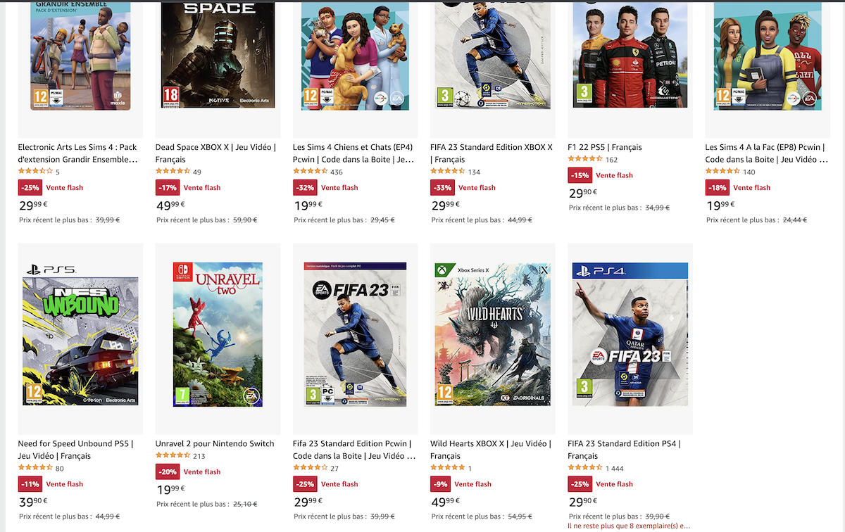Click the F1 22 PS5 cover image
This screenshot has height=532, width=845.
[x=630, y=53]
